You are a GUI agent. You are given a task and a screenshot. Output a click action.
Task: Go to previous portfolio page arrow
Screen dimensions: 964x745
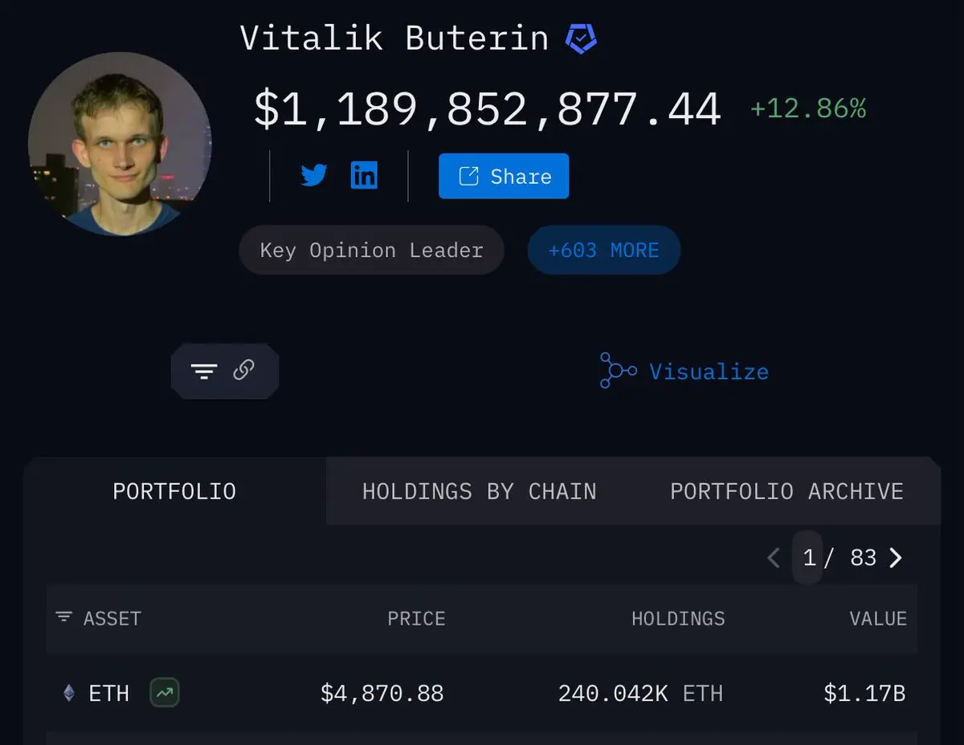774,558
